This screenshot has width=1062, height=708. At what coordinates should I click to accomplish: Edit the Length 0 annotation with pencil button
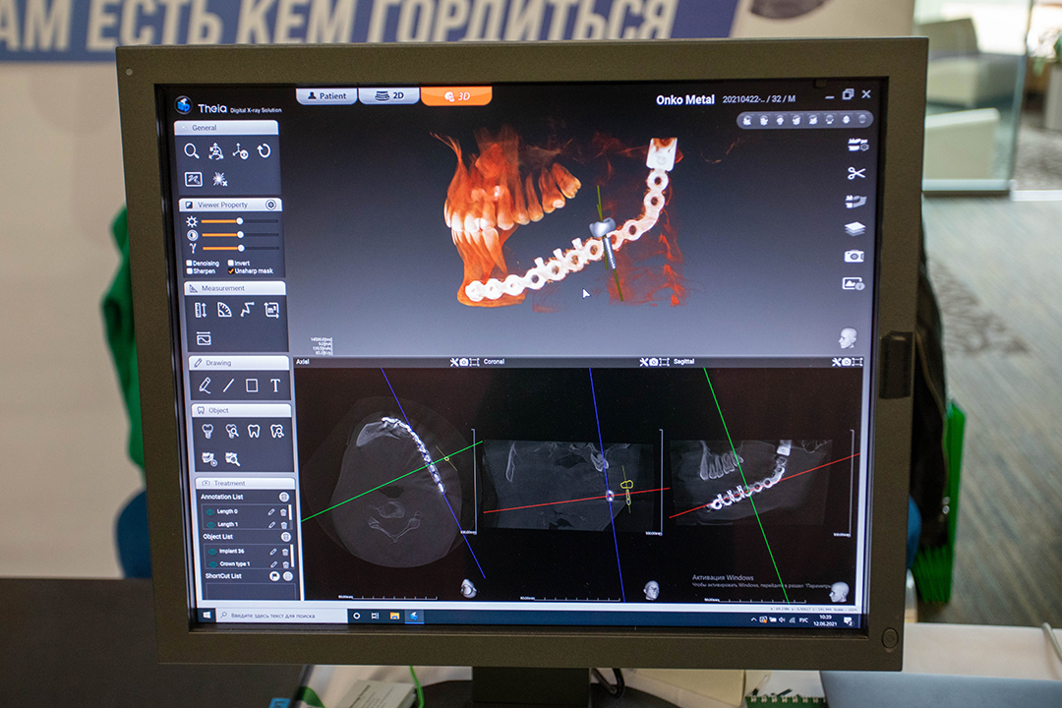(271, 511)
